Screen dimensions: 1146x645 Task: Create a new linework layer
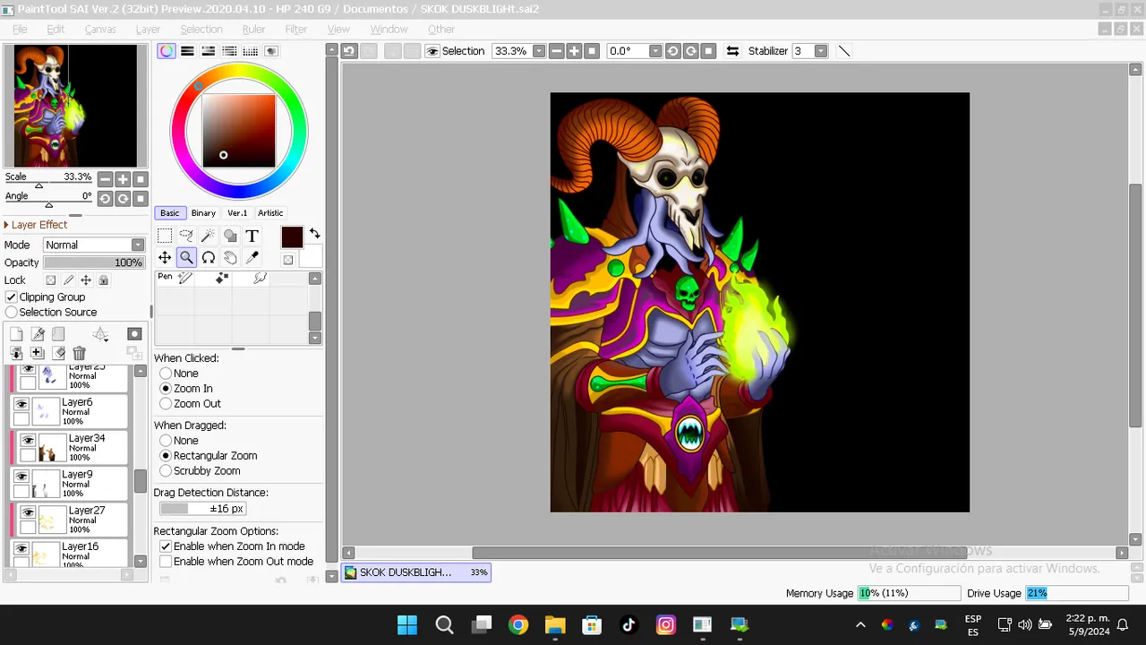coord(38,334)
